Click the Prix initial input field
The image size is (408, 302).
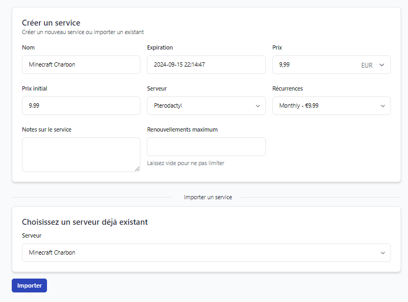click(81, 105)
